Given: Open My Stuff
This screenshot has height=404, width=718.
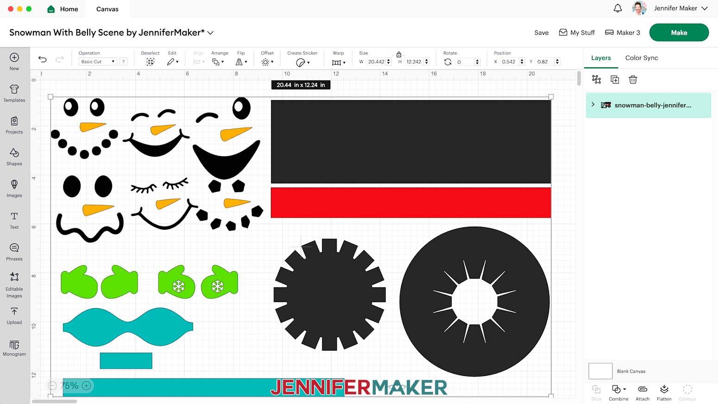Looking at the screenshot, I should [577, 32].
